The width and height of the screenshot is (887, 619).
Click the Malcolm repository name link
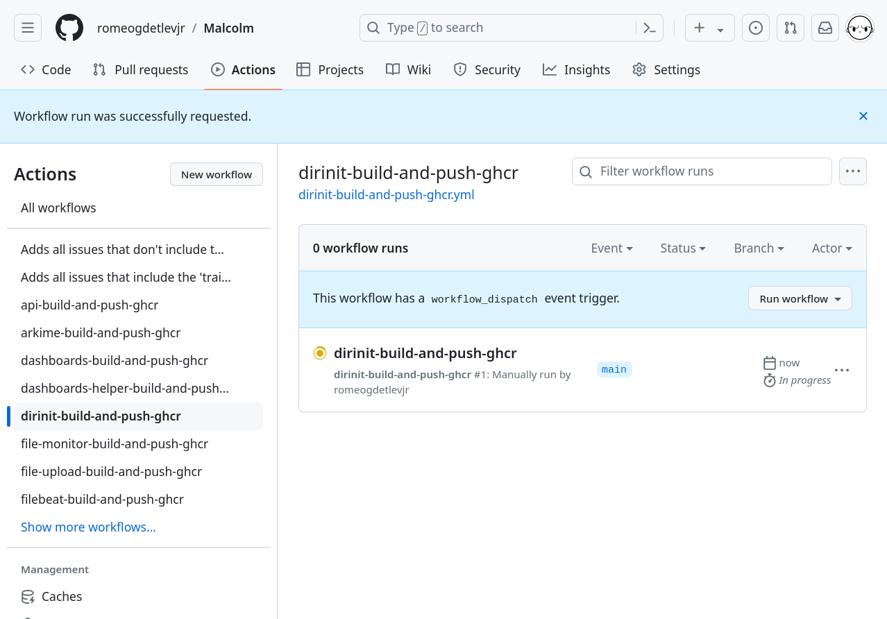228,28
